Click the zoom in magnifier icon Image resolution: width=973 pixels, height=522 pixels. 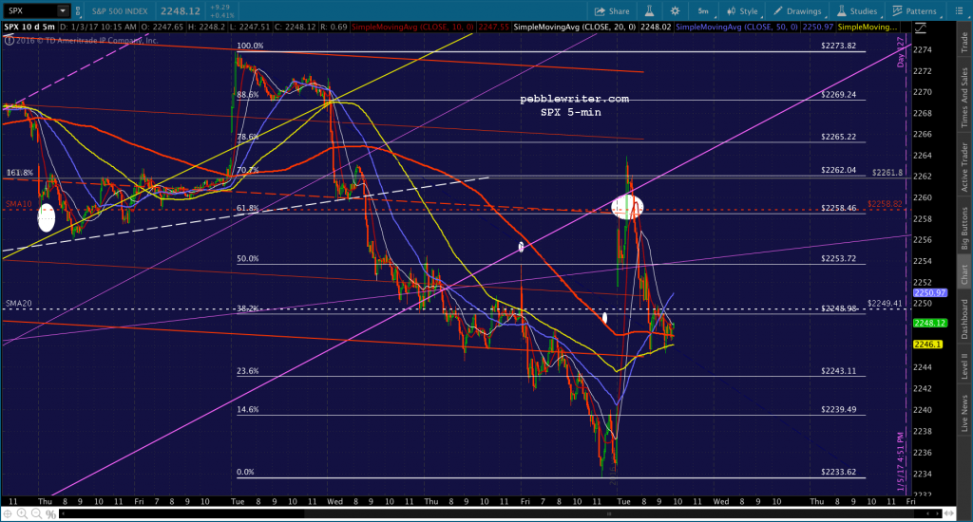click(x=23, y=514)
